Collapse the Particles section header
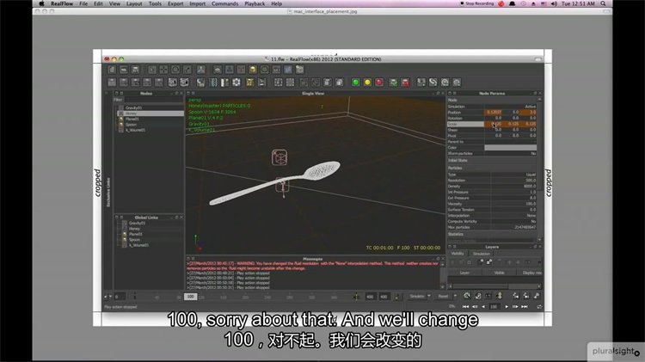This screenshot has height=362, width=645. pyautogui.click(x=492, y=168)
